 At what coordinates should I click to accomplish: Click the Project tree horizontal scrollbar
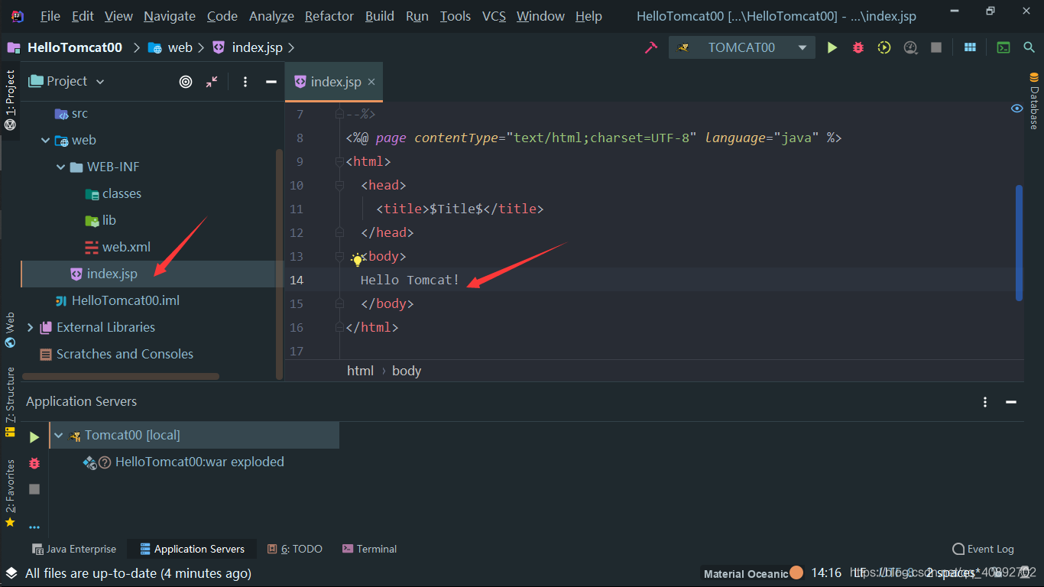point(121,377)
